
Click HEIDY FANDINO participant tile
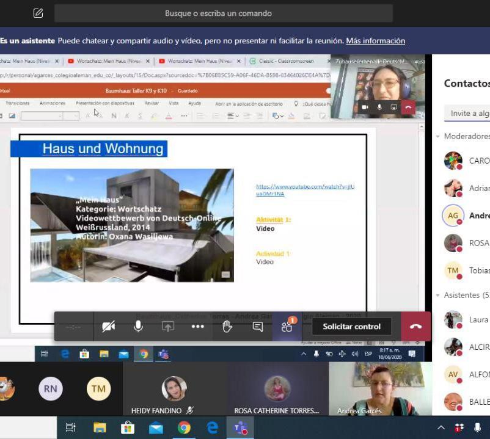click(175, 389)
